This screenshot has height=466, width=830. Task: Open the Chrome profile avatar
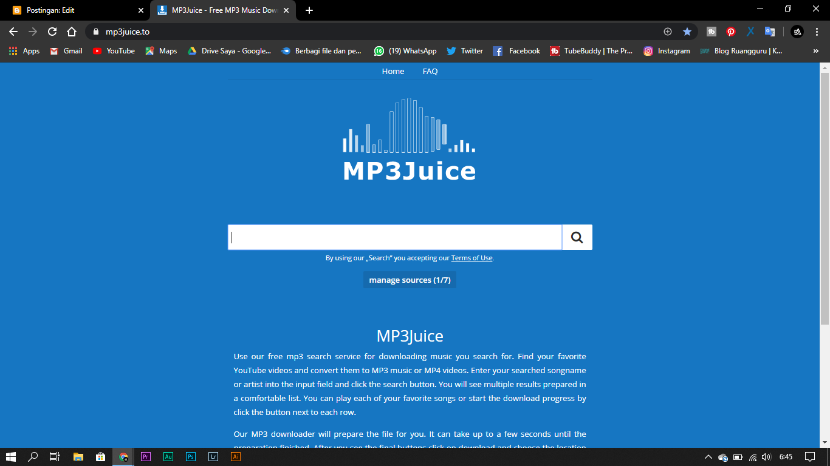[x=797, y=32]
